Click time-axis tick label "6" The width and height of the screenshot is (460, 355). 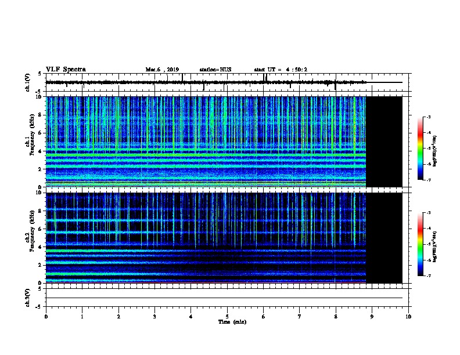[x=264, y=317]
